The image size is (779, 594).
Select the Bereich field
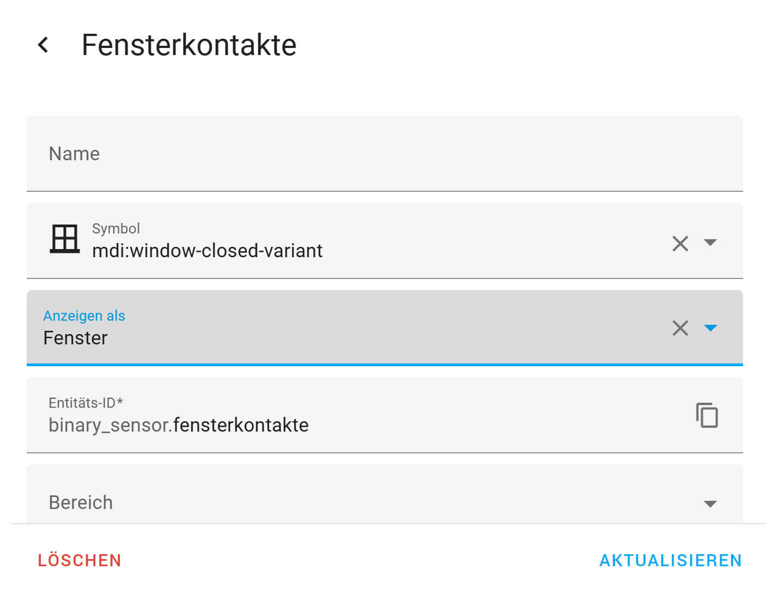(327, 501)
